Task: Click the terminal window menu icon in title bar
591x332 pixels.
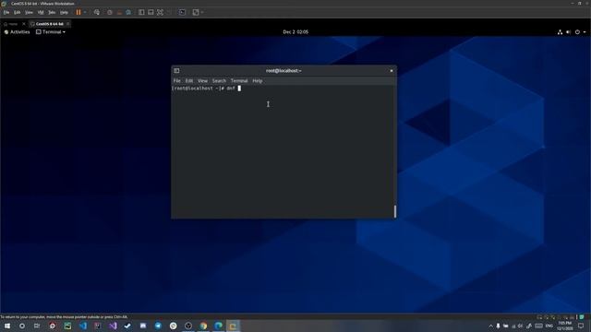Action: coord(176,71)
